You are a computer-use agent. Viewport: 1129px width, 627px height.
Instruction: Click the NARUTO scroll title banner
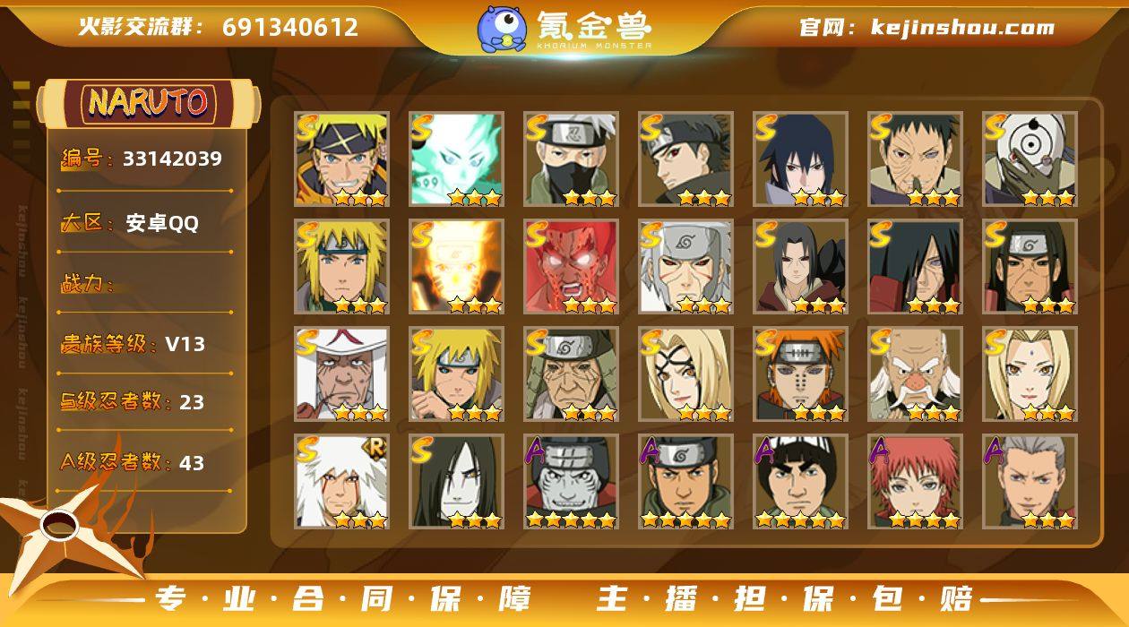tap(149, 103)
